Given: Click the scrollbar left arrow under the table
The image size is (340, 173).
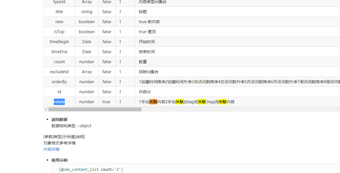Looking at the screenshot, I should [46, 109].
